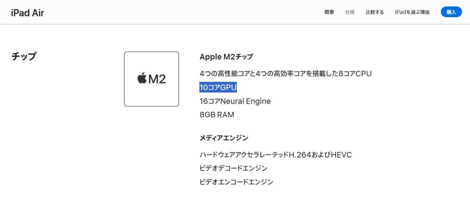Click the M2 lettering in the chip graphic
Image resolution: width=470 pixels, height=197 pixels.
coord(157,79)
